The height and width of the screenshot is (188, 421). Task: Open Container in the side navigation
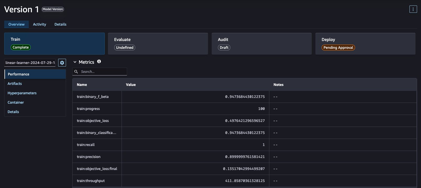16,102
